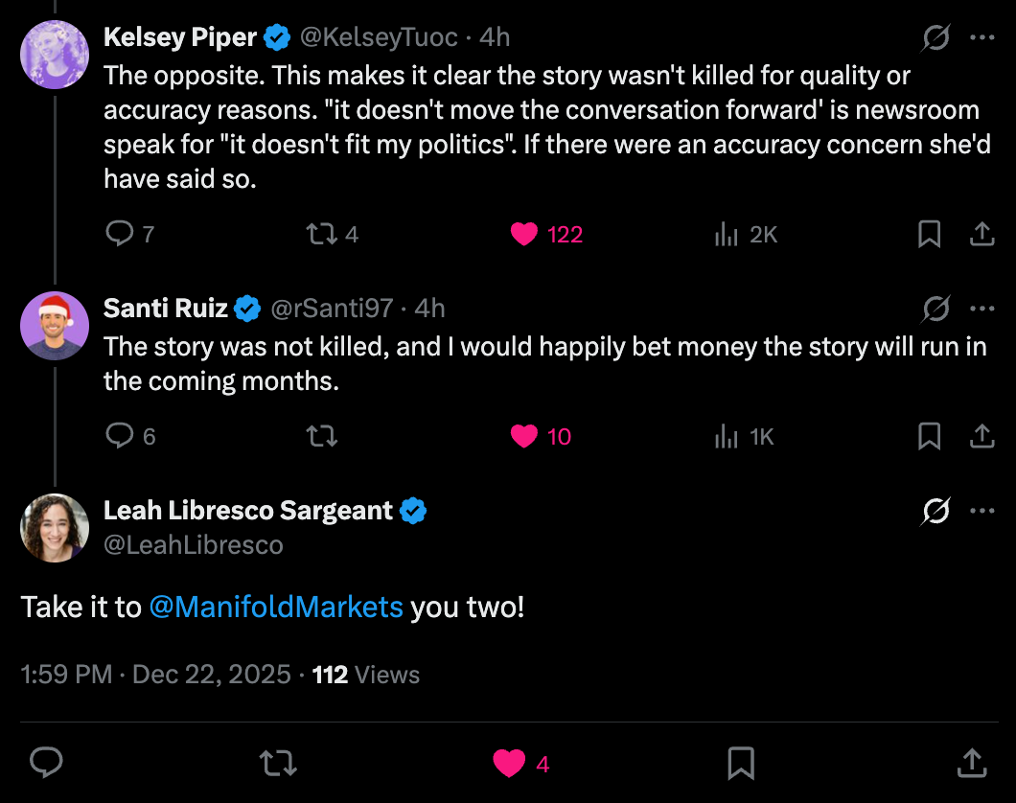Open the 1:59 PM Dec 22 timestamp
The width and height of the screenshot is (1016, 803).
click(155, 675)
